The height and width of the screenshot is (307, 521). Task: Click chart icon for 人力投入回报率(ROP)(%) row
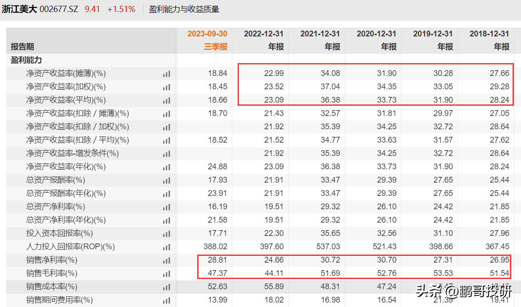click(167, 247)
